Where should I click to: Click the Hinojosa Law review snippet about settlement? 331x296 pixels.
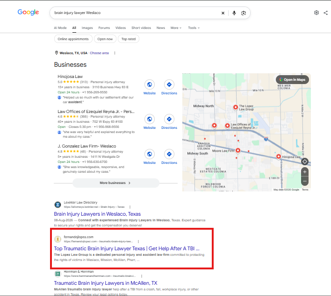pos(98,100)
